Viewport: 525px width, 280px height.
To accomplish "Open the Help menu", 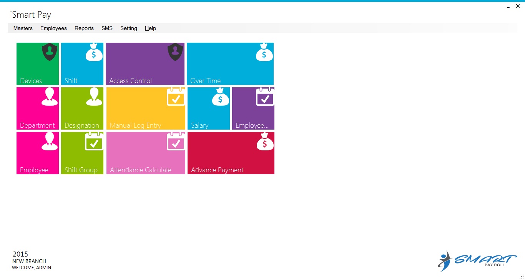I will pyautogui.click(x=150, y=28).
